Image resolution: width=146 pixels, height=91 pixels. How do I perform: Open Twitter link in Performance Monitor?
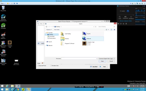(x=124, y=24)
